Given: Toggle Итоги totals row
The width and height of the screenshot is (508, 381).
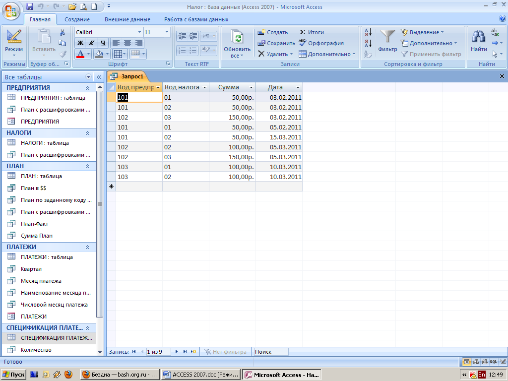Looking at the screenshot, I should 312,32.
